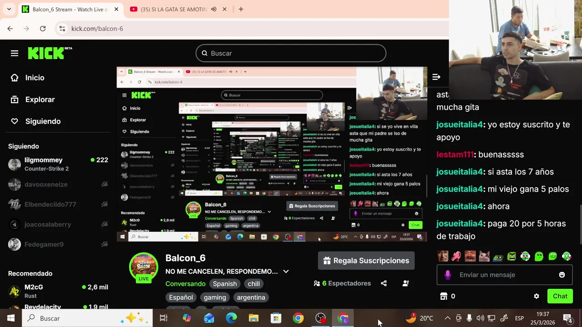Open davooxeneize channel in sidebar

(x=58, y=184)
